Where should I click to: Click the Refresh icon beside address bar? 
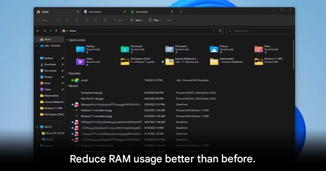click(220, 31)
